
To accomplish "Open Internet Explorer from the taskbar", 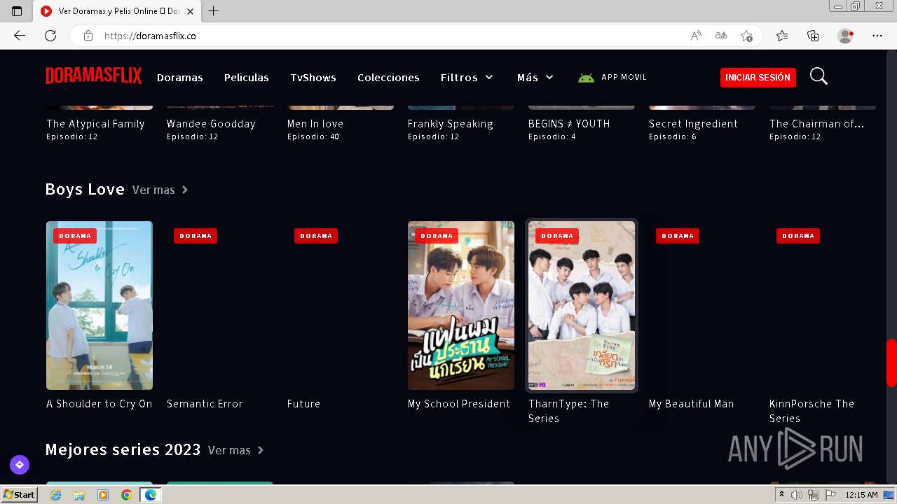I will [x=56, y=495].
